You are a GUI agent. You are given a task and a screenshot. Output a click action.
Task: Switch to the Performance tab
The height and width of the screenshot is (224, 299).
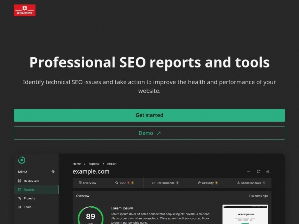(165, 183)
